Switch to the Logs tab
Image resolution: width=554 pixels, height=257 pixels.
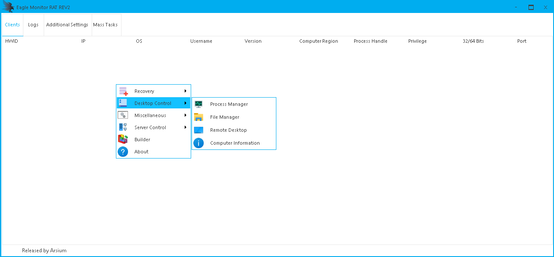[33, 25]
